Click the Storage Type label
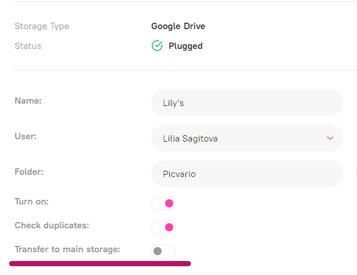 (42, 26)
